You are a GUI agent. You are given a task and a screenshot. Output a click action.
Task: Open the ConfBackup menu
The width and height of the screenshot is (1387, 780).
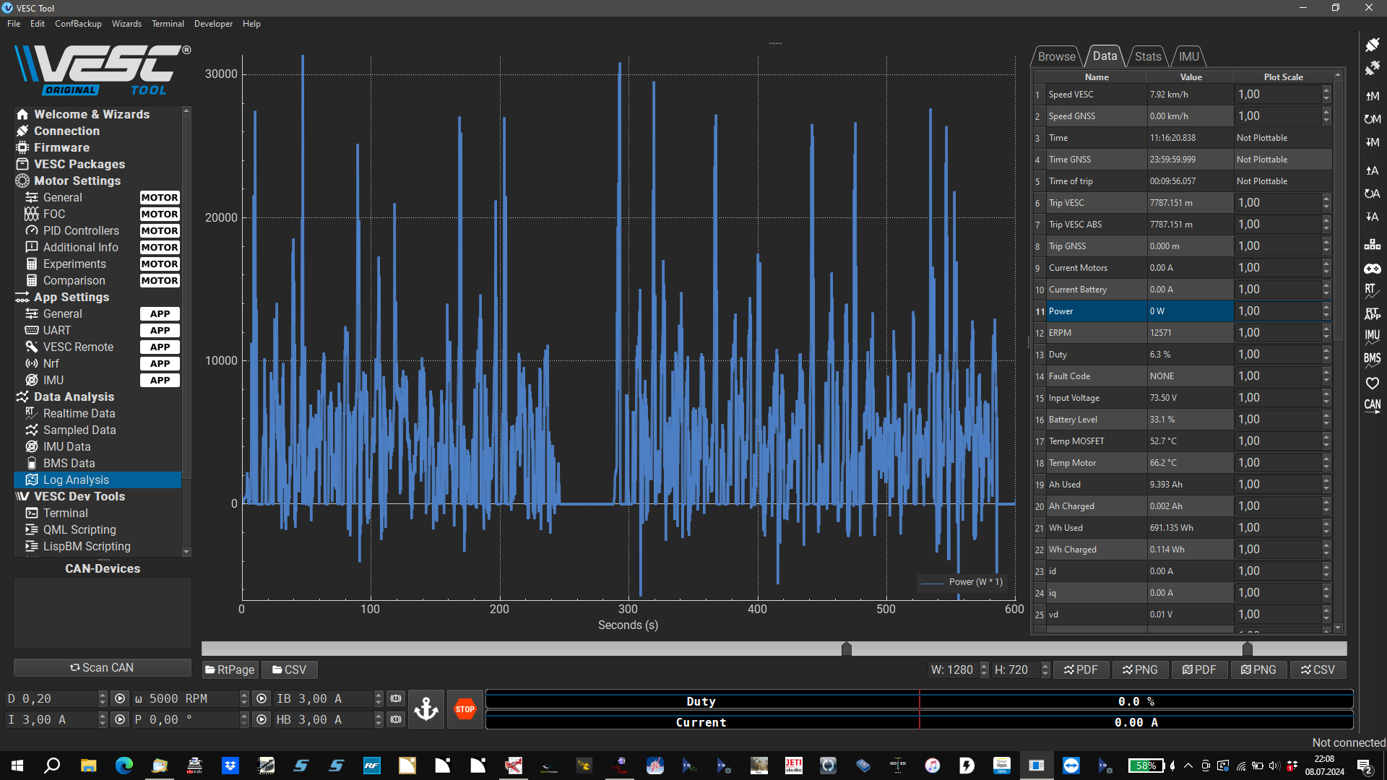pos(78,24)
